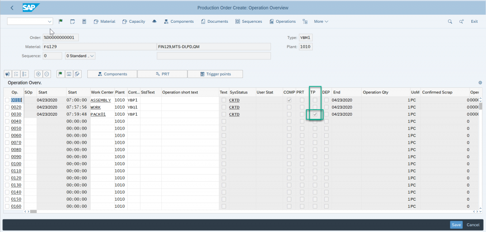Viewport: 486px width, 232px height.
Task: Open the search magnifier icon
Action: coord(450,21)
